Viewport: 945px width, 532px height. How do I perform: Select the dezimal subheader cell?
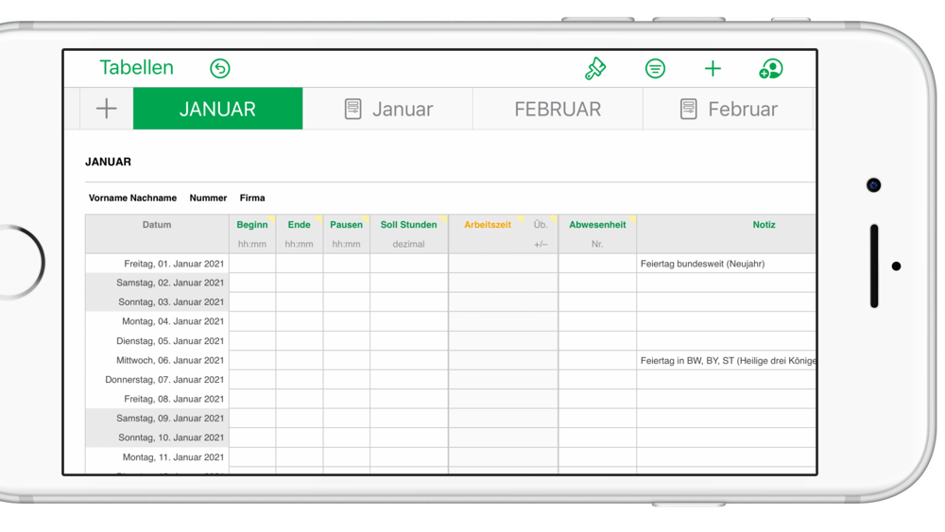(408, 244)
